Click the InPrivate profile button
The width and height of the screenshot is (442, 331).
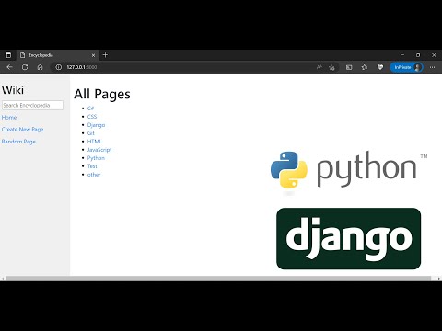(x=406, y=67)
